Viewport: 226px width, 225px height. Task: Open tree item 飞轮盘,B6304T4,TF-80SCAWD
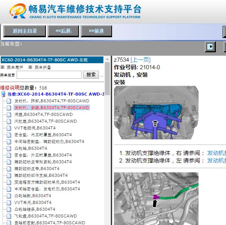tap(46, 216)
